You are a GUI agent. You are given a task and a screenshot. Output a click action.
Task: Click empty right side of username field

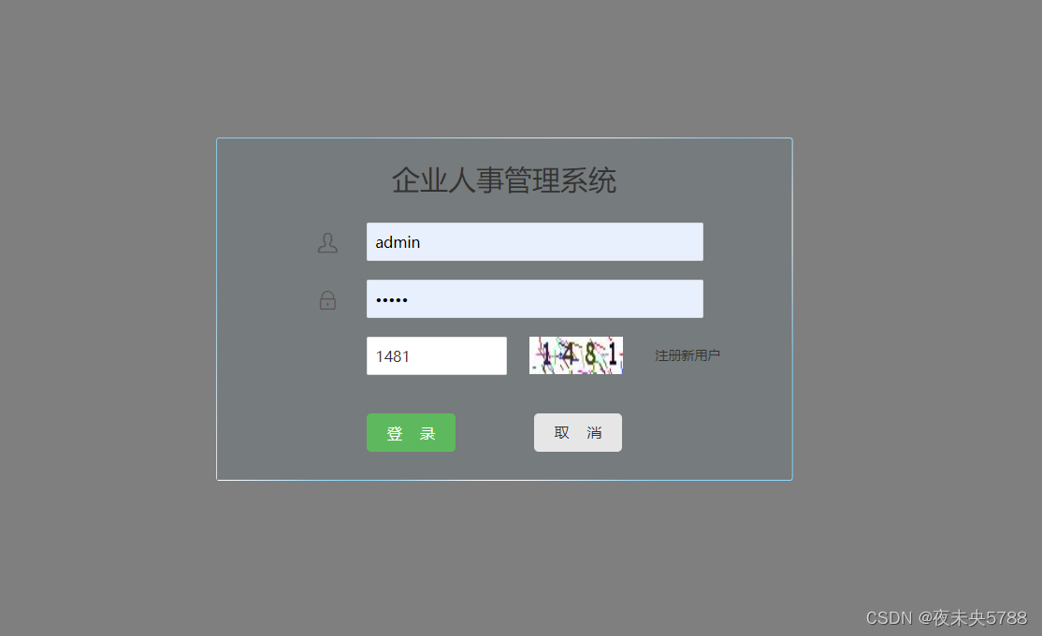(598, 242)
